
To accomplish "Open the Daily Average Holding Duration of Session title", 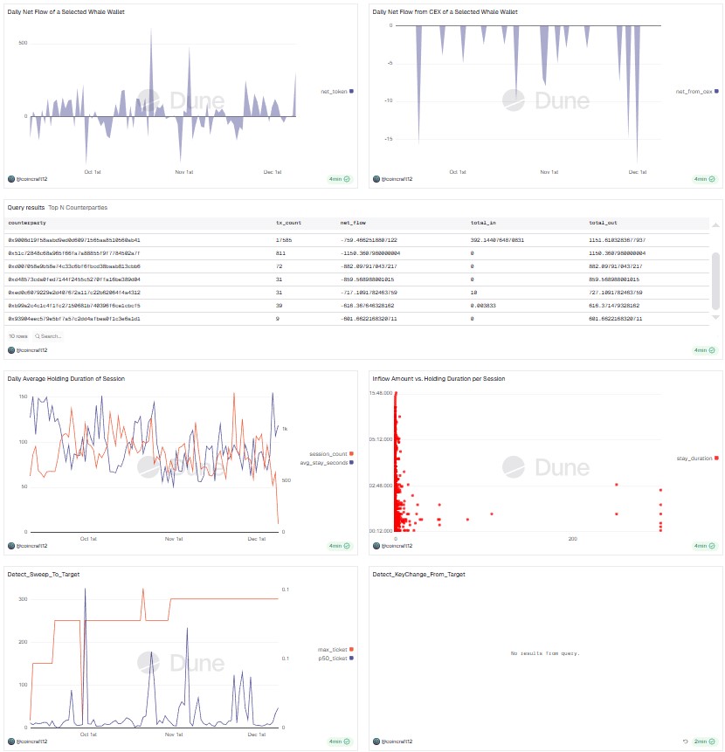I will point(66,379).
